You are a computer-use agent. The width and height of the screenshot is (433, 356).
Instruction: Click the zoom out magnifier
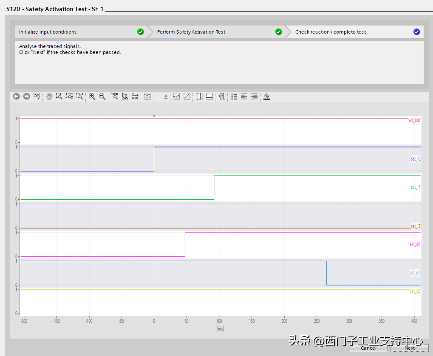pyautogui.click(x=102, y=96)
